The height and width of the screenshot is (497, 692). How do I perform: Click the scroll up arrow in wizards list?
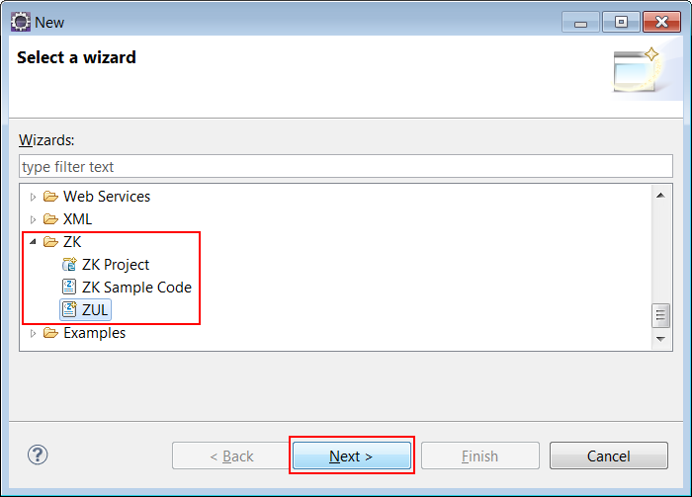[660, 196]
